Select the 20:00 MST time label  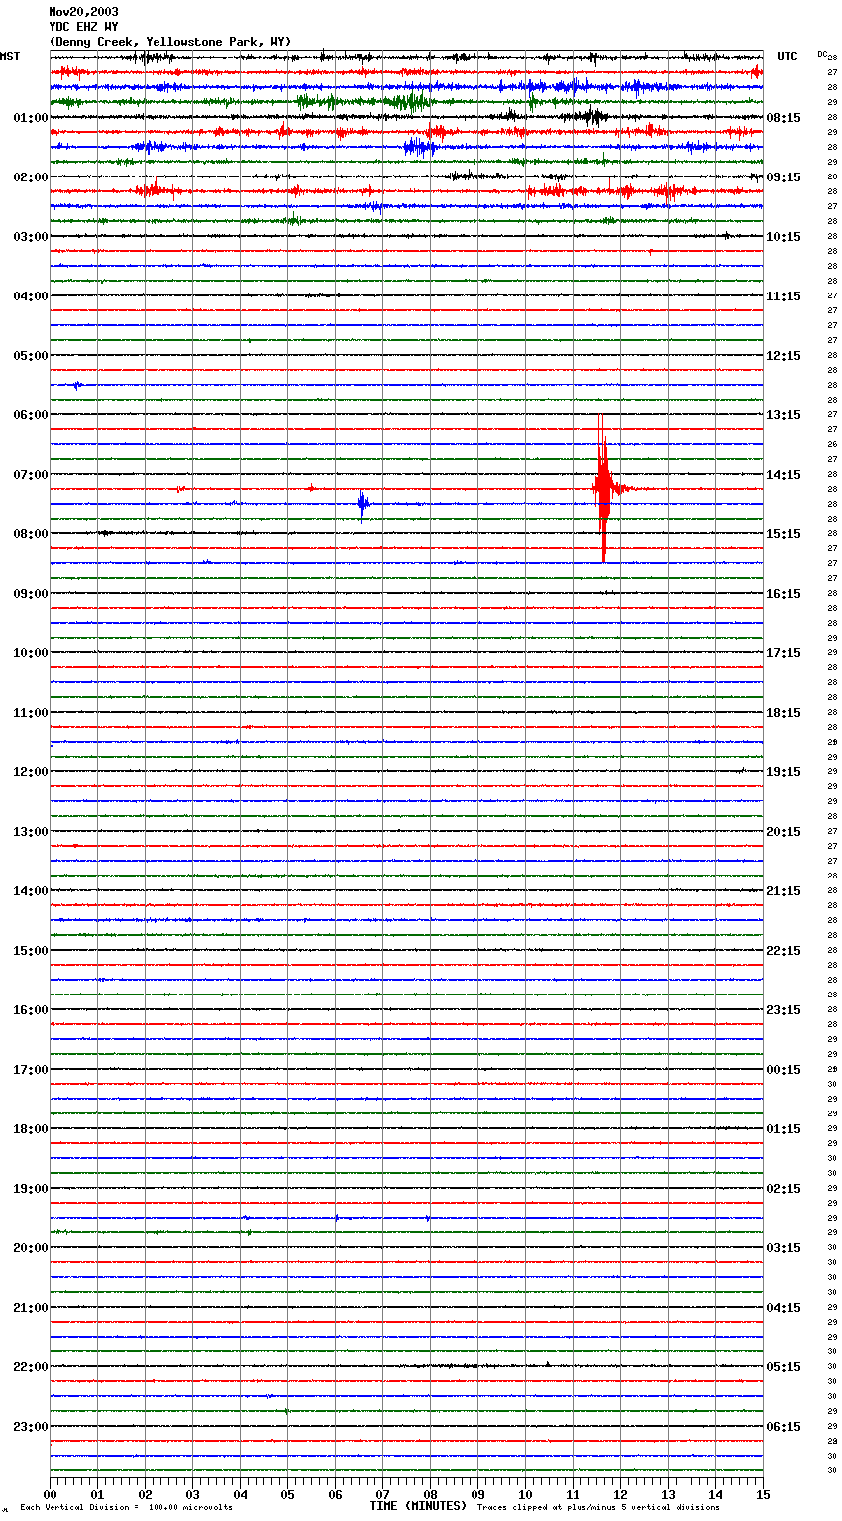[31, 1248]
